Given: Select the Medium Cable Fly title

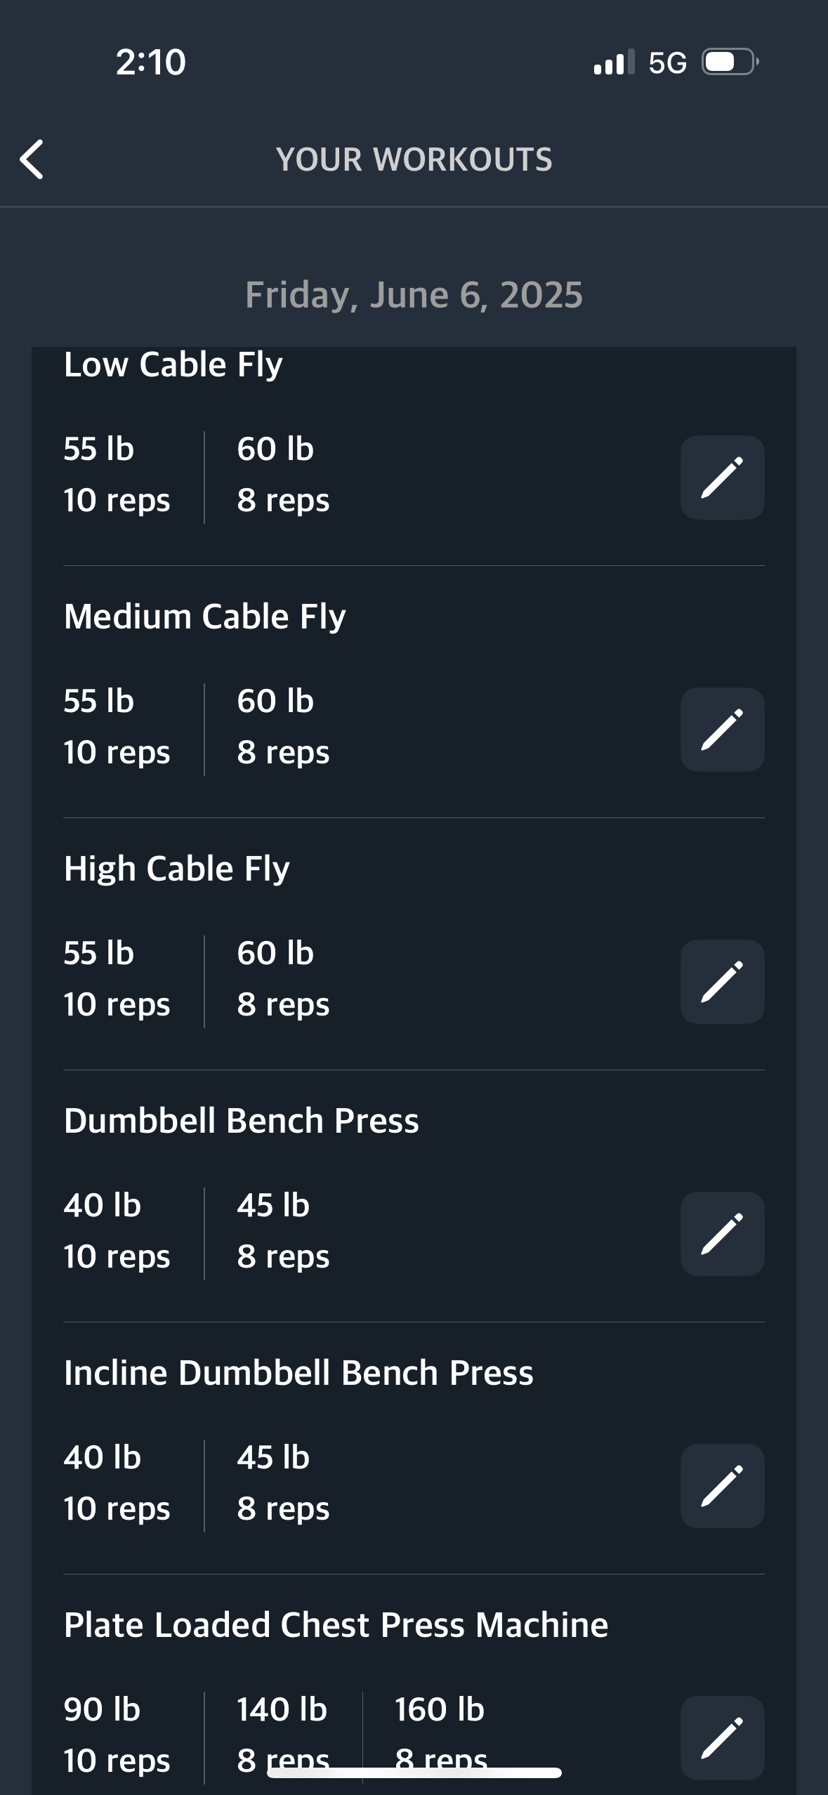Looking at the screenshot, I should click(x=204, y=617).
